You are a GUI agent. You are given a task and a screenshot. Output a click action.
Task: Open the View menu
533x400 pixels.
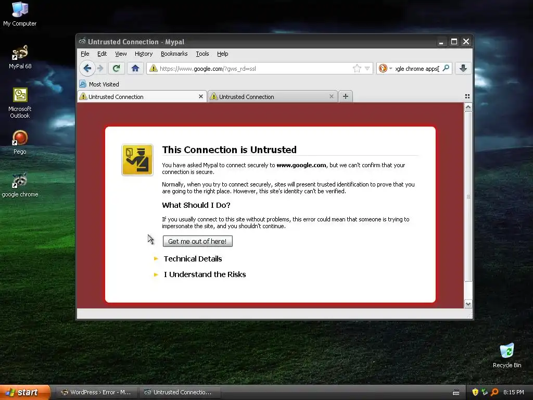click(121, 54)
